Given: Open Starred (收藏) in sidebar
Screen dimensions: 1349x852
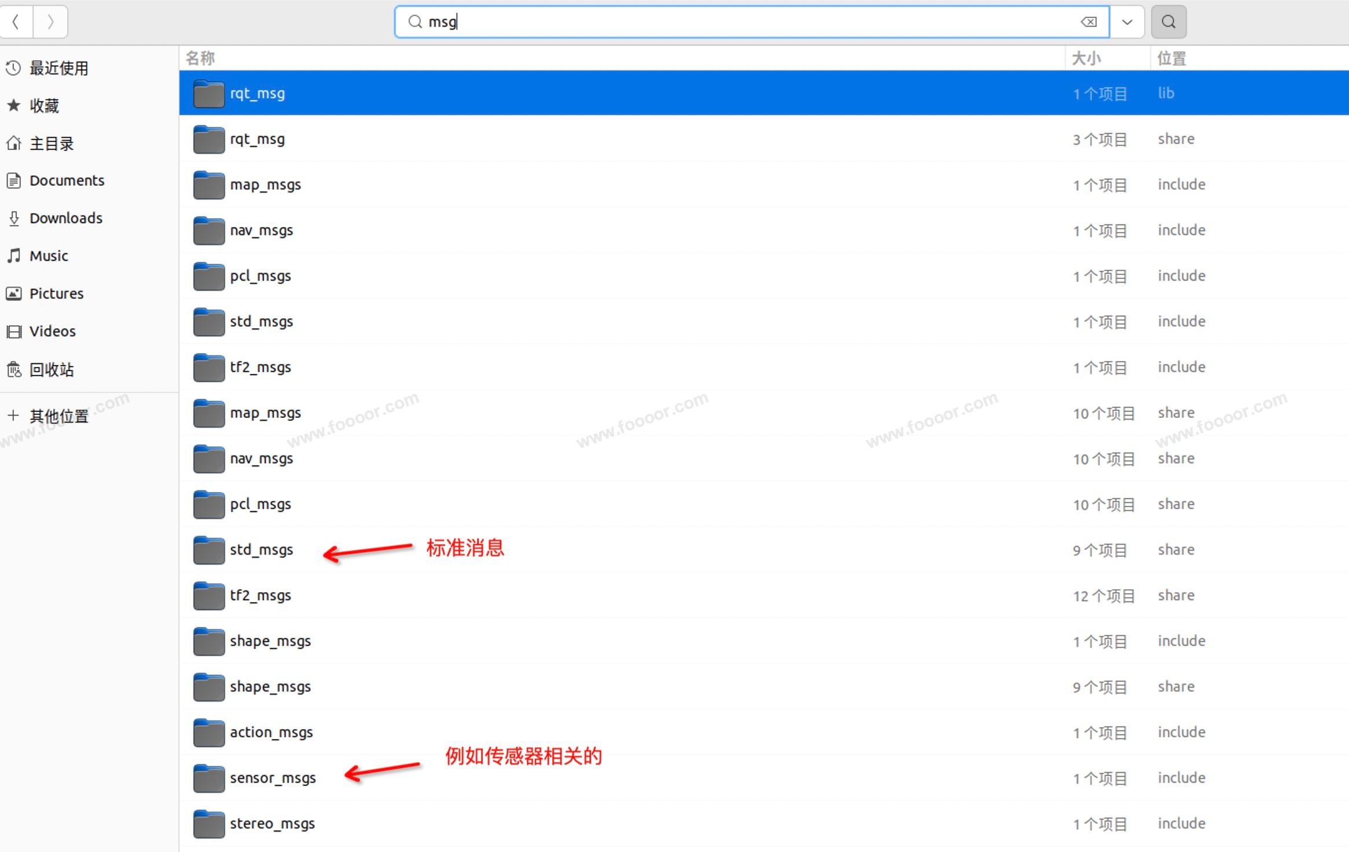Looking at the screenshot, I should pyautogui.click(x=44, y=106).
